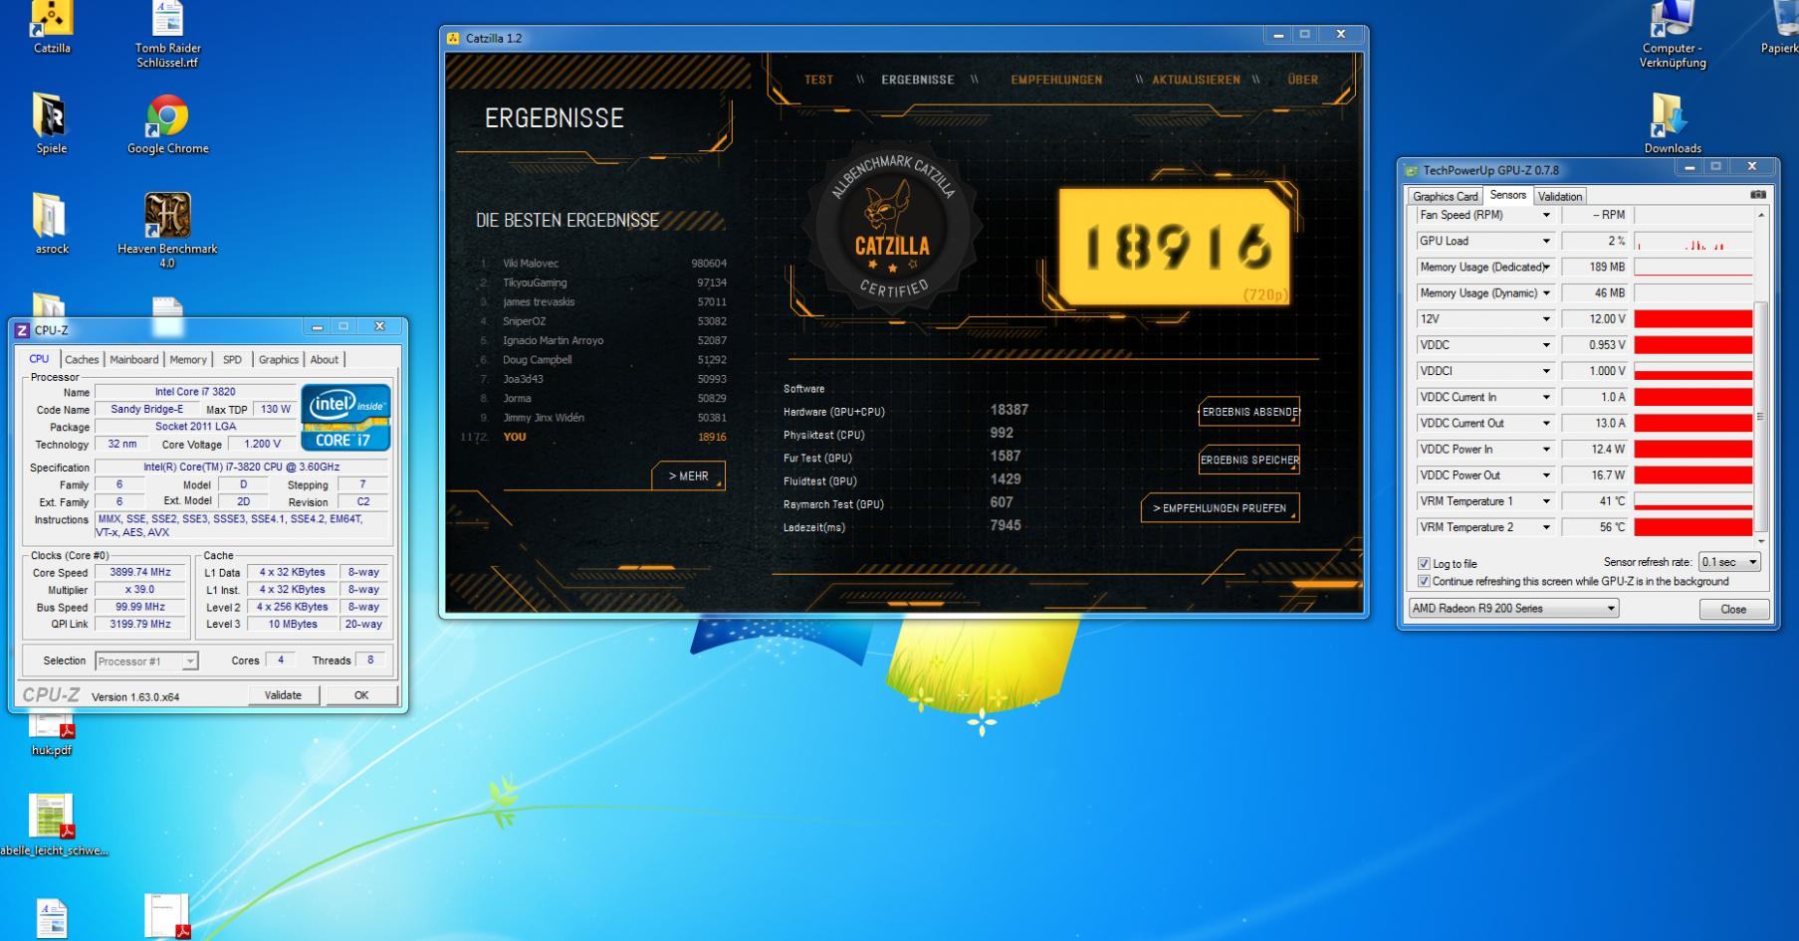Open the Downloads folder shortcut
This screenshot has height=941, width=1799.
coord(1673,124)
